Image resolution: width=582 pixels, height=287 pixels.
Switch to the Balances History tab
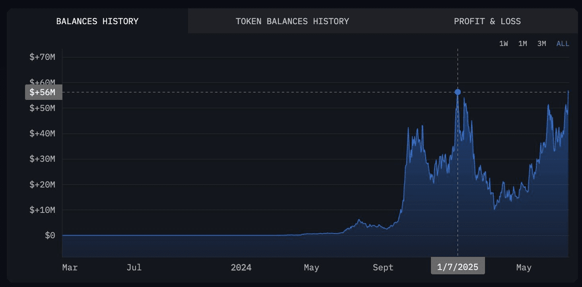click(x=97, y=21)
